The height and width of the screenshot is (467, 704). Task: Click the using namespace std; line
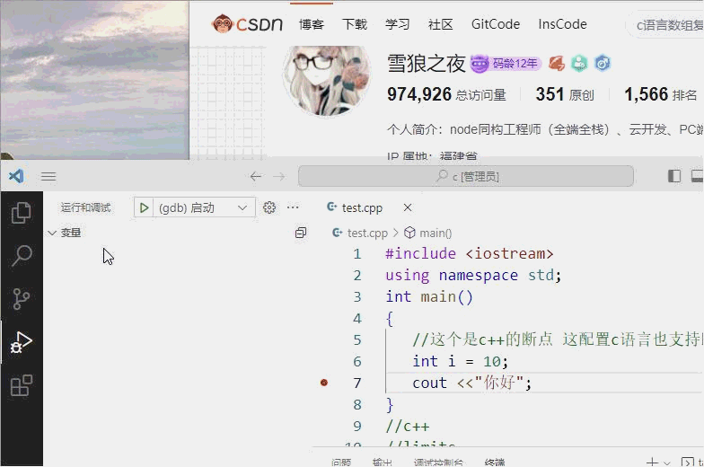(473, 275)
